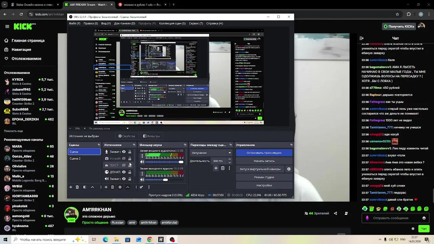Move source up with arrow in Источники toolbar

click(127, 187)
